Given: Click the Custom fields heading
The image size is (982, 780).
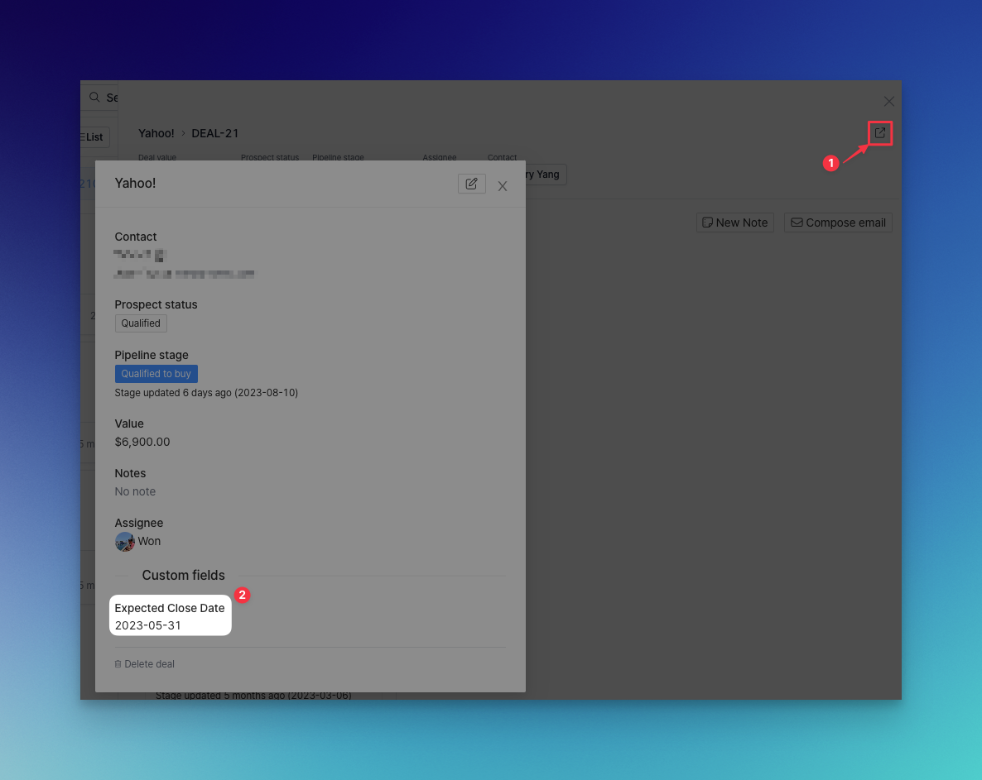Looking at the screenshot, I should [x=183, y=576].
